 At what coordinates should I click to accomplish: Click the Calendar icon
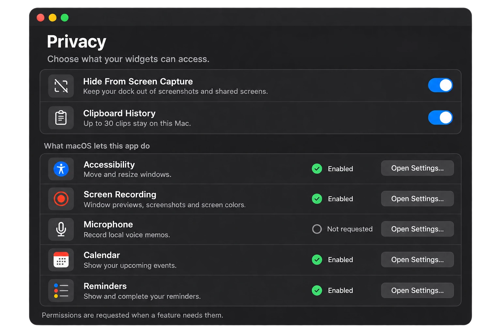61,260
